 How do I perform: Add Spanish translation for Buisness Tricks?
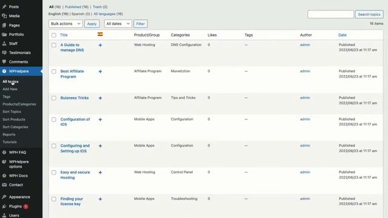[100, 98]
